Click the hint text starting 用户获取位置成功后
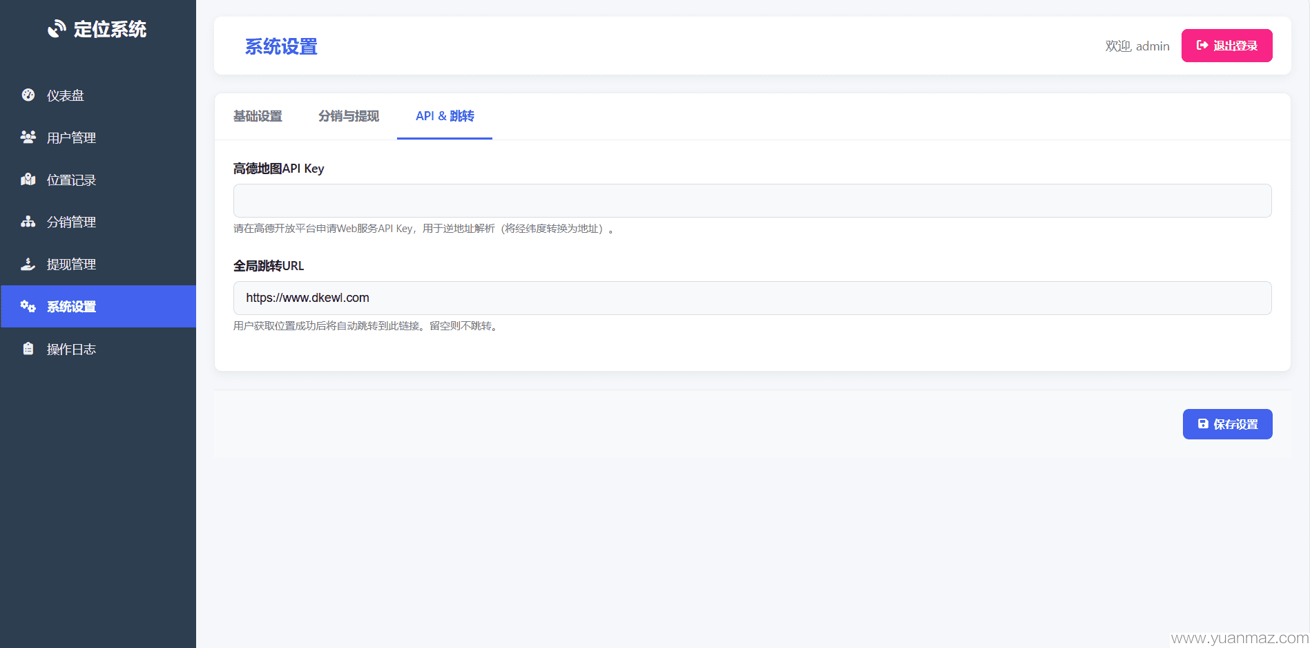 click(365, 326)
